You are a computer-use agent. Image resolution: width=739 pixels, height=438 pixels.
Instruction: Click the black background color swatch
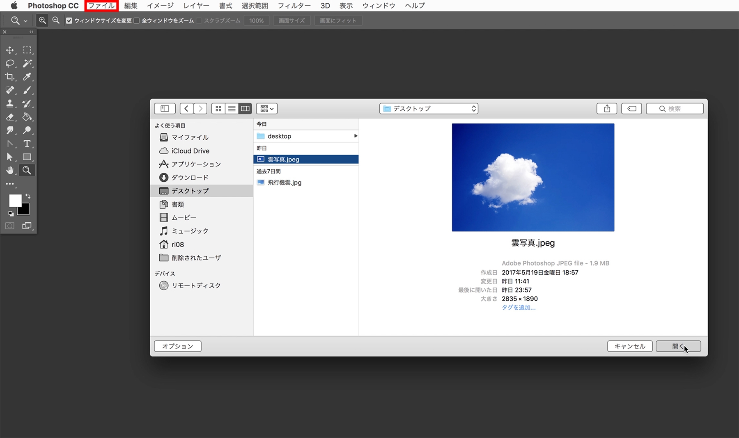pos(25,211)
